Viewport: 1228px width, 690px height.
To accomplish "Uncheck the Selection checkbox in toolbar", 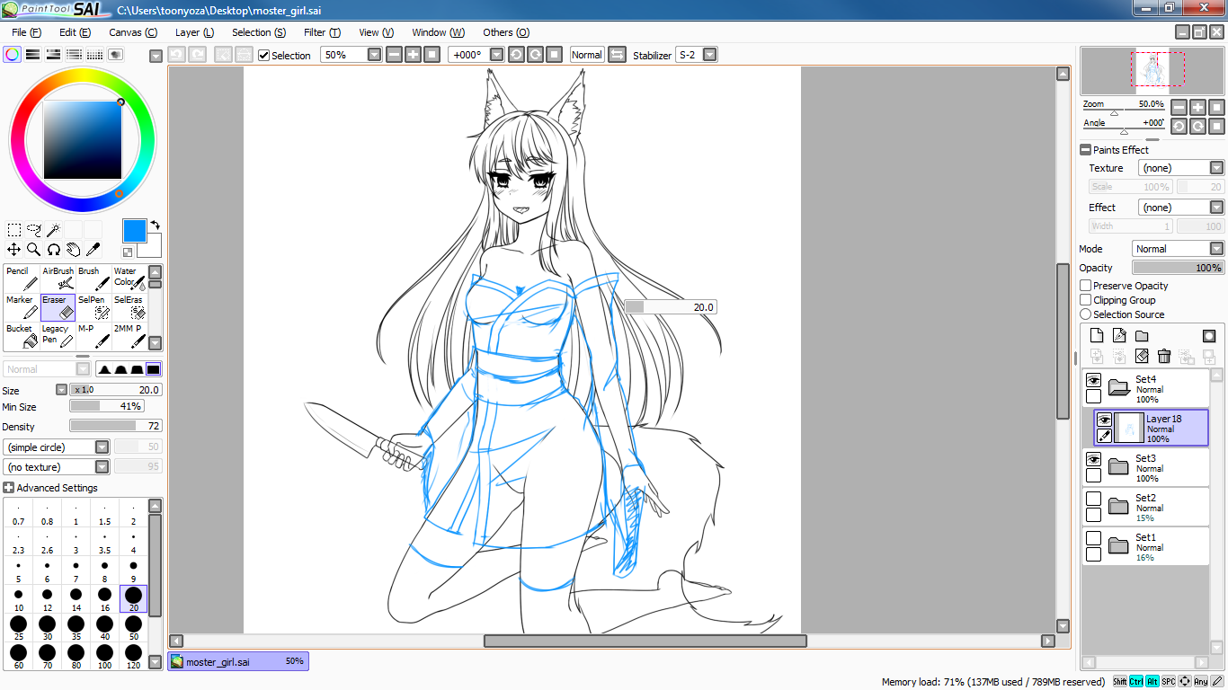I will [x=263, y=56].
